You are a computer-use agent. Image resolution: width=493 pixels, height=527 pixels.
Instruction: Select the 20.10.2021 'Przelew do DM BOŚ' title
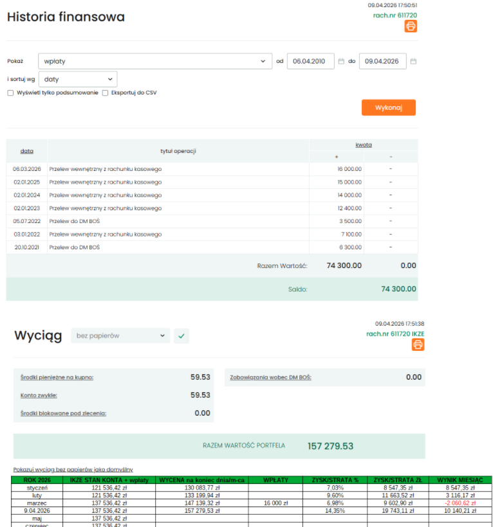[75, 247]
